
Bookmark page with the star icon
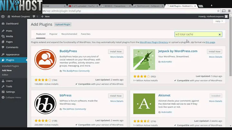[x=218, y=11]
